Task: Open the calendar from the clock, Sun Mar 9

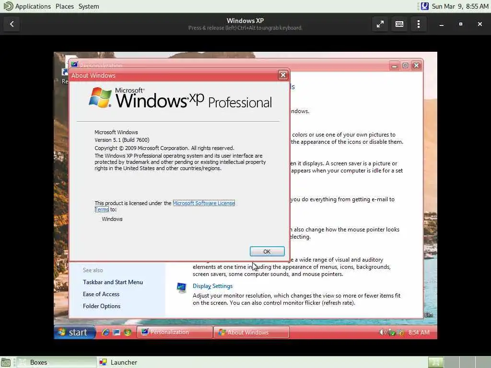Action: [460, 6]
